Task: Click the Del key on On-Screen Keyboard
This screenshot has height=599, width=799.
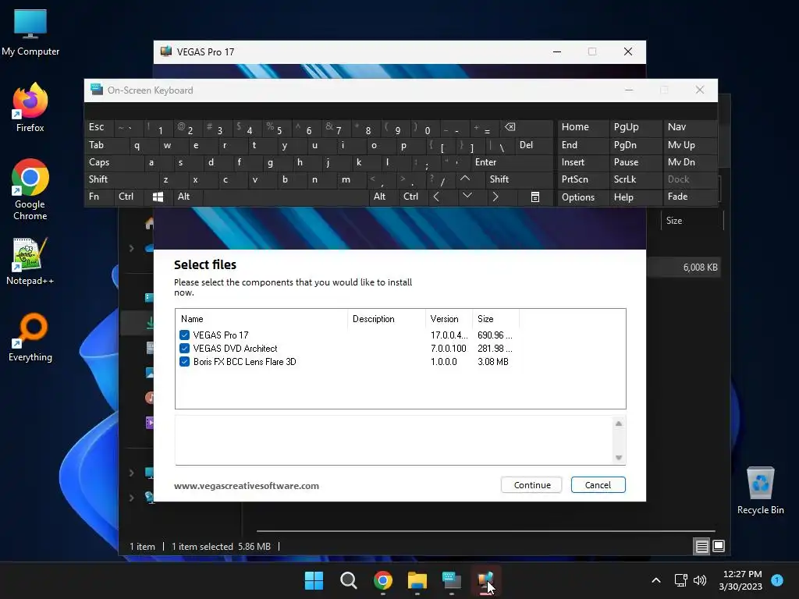Action: coord(534,145)
